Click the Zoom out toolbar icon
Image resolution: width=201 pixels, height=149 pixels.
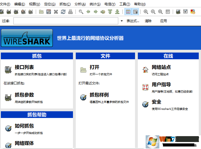click(x=153, y=12)
